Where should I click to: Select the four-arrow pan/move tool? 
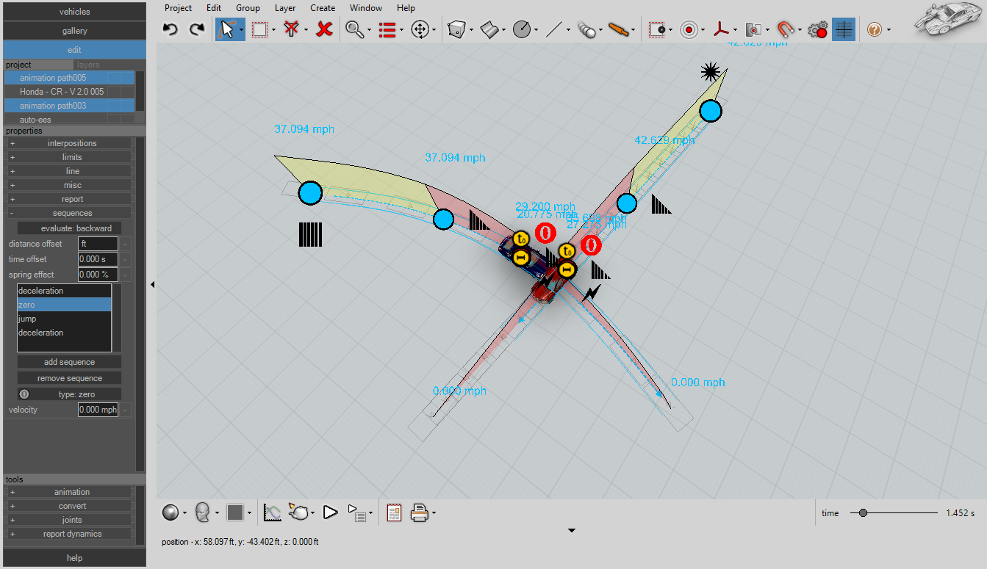pos(420,29)
